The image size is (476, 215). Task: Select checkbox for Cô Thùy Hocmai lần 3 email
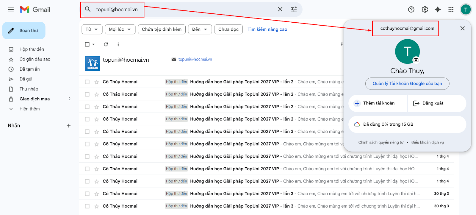point(87,206)
